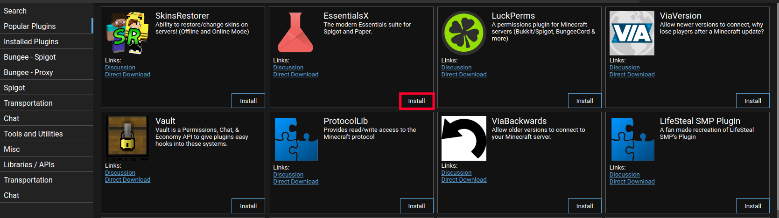Open the Tools and Utilities category
The width and height of the screenshot is (779, 218).
click(x=47, y=134)
